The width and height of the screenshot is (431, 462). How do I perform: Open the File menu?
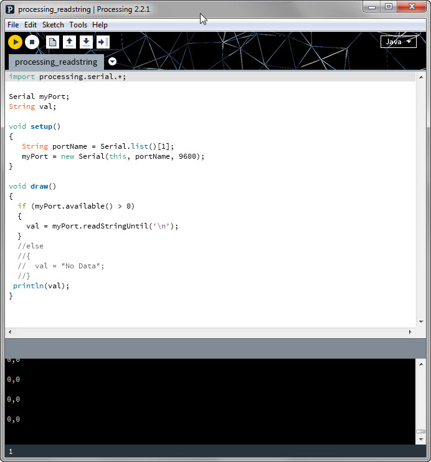(13, 25)
